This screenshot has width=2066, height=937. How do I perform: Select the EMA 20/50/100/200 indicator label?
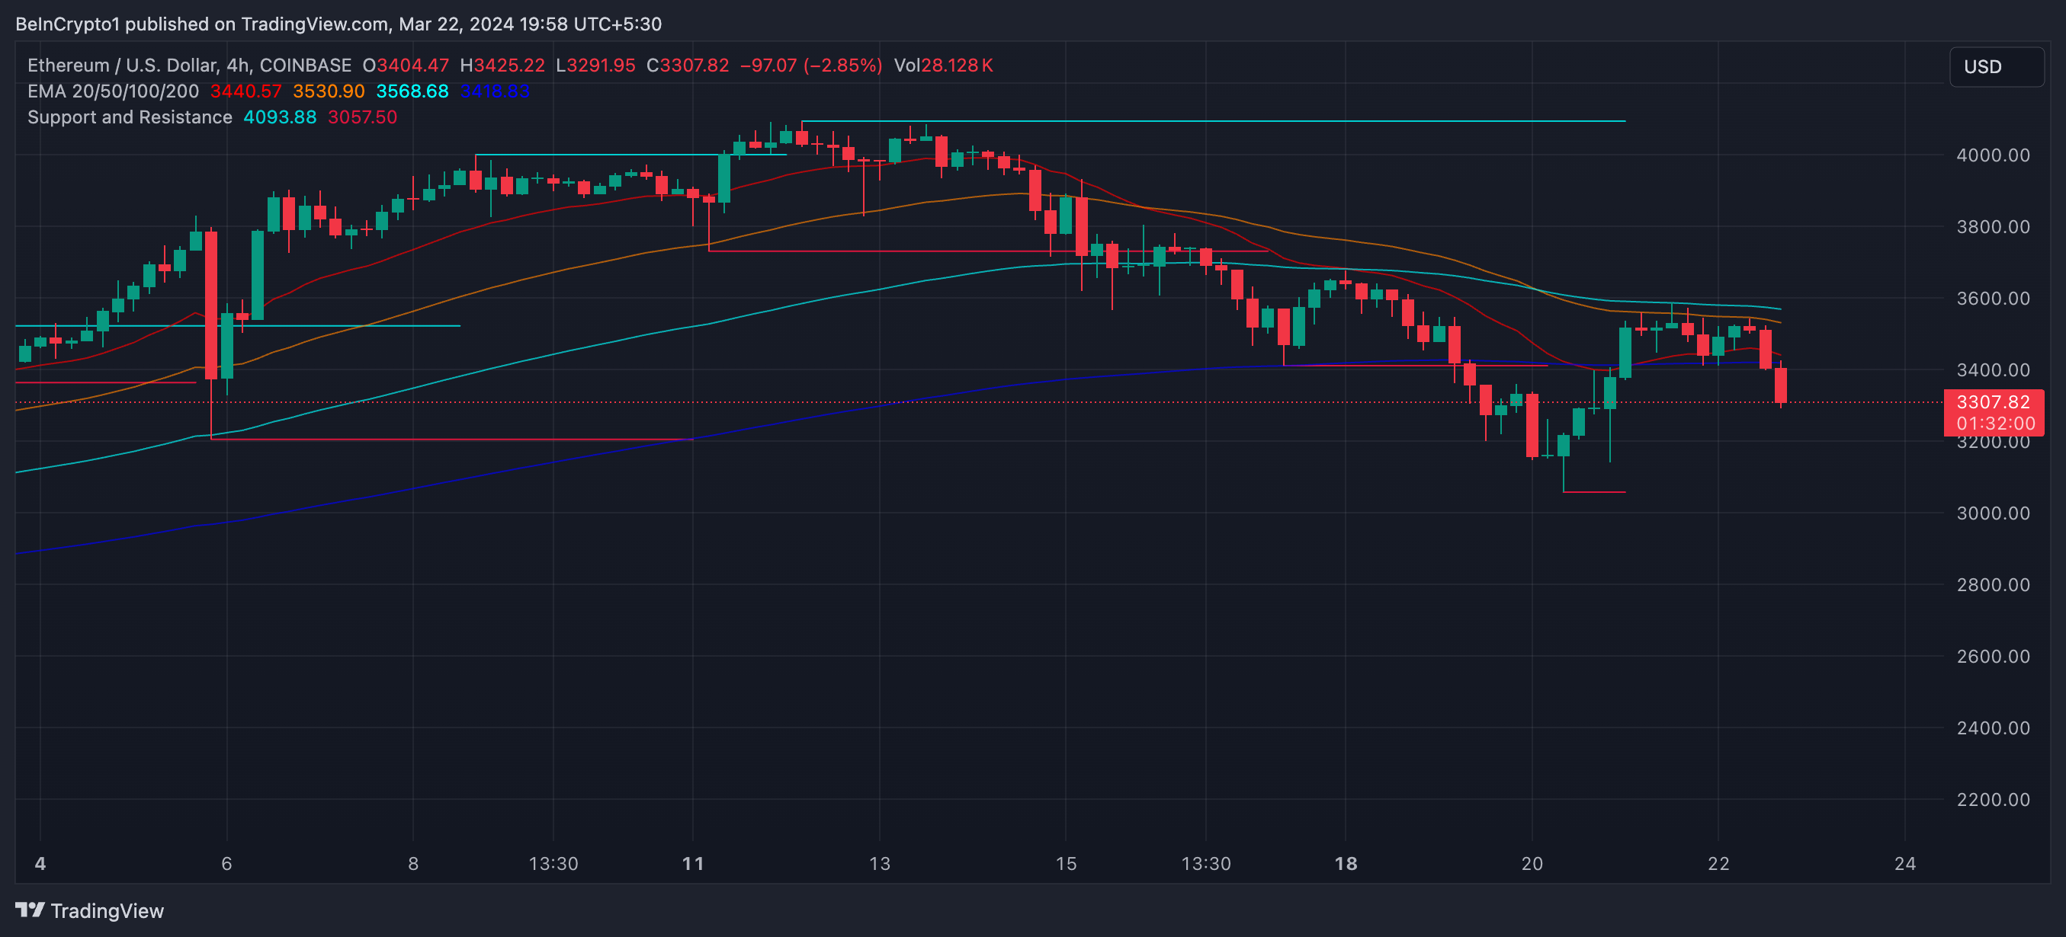[x=112, y=91]
